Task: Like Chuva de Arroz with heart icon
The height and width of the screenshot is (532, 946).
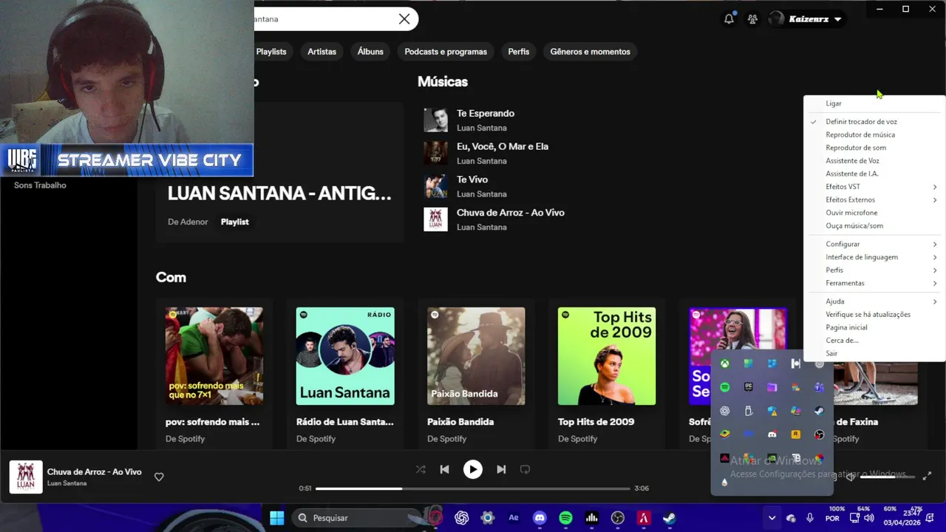Action: pyautogui.click(x=159, y=477)
